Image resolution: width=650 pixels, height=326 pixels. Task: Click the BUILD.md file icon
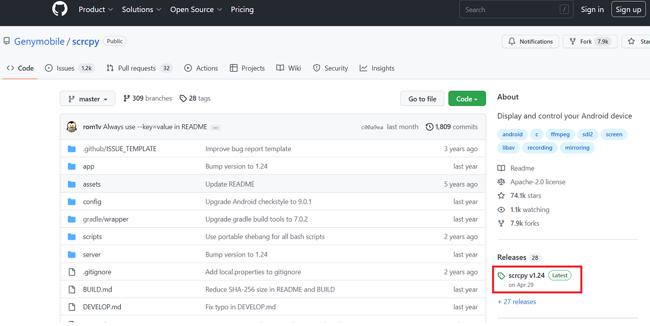pyautogui.click(x=72, y=289)
